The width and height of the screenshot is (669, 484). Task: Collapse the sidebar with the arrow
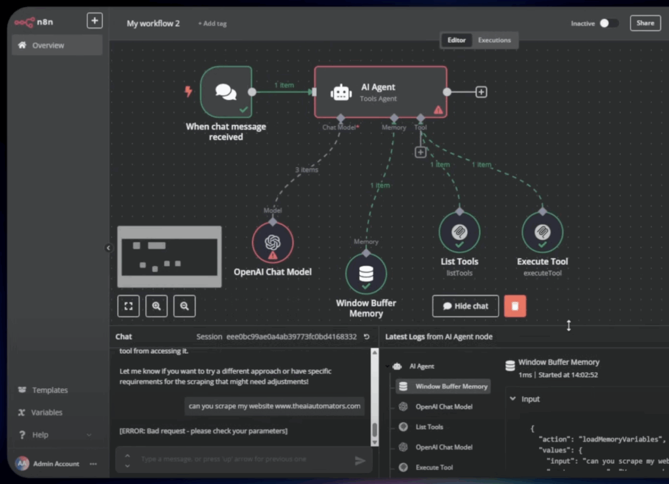pos(108,248)
